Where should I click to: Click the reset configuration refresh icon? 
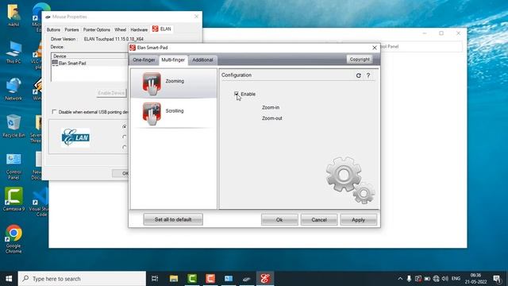pos(358,75)
